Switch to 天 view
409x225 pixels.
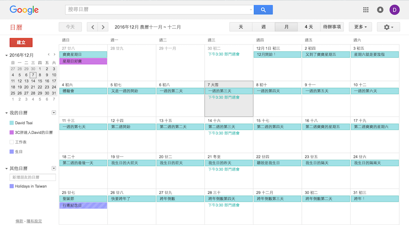coord(241,27)
